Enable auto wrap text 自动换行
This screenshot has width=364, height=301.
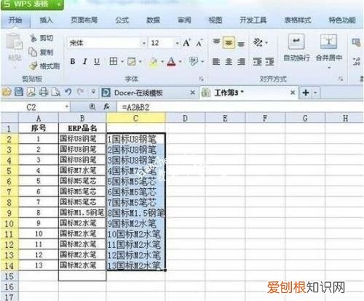296,48
